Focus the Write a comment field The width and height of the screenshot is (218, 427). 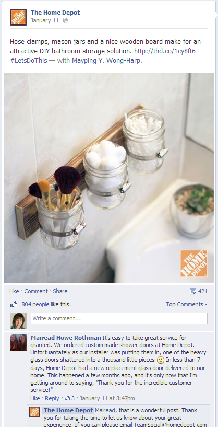[119, 318]
